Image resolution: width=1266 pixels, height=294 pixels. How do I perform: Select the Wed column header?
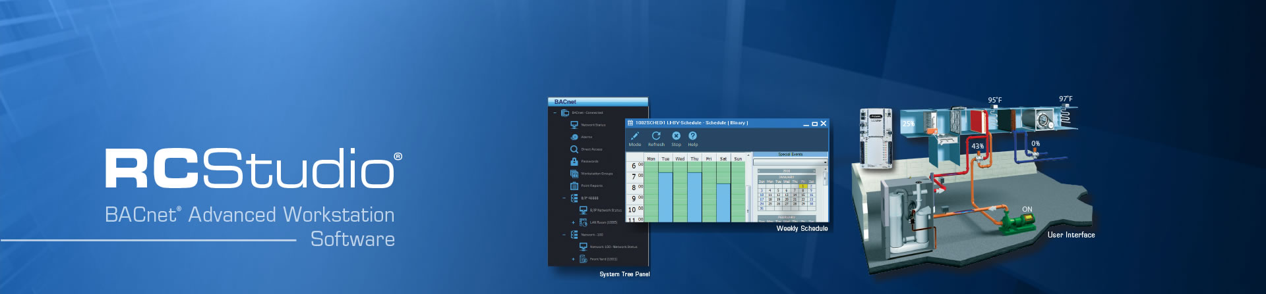[680, 159]
